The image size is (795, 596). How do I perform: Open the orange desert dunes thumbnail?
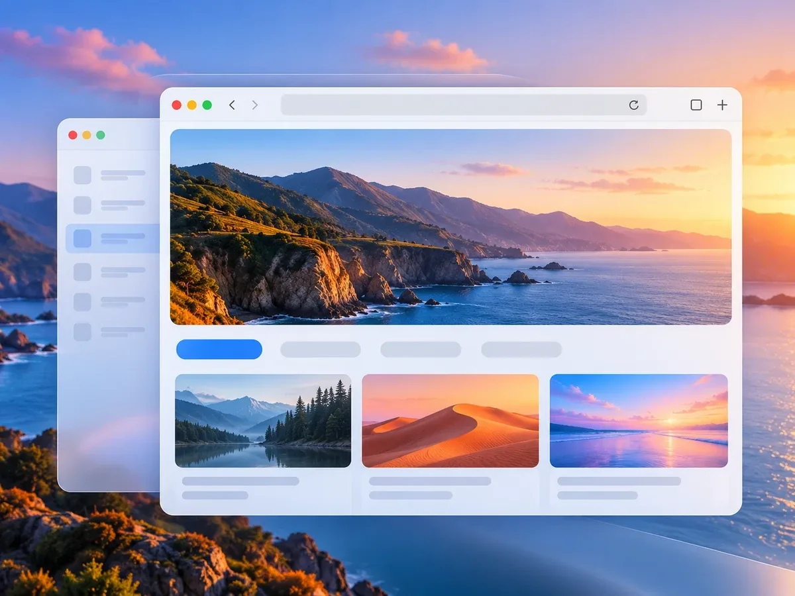[x=450, y=421]
